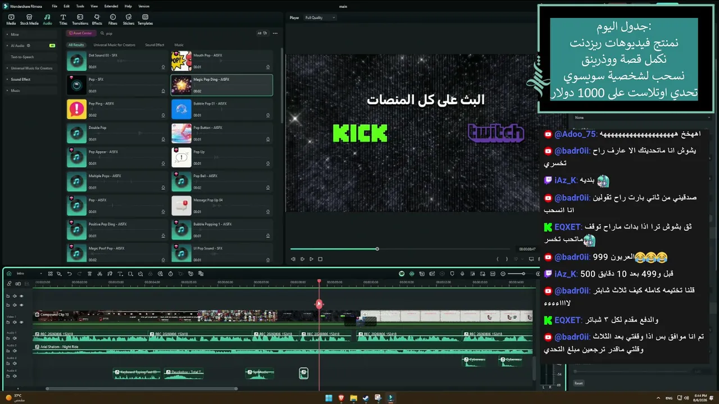Screen dimensions: 719x404
Task: Open the Edit menu
Action: [66, 6]
